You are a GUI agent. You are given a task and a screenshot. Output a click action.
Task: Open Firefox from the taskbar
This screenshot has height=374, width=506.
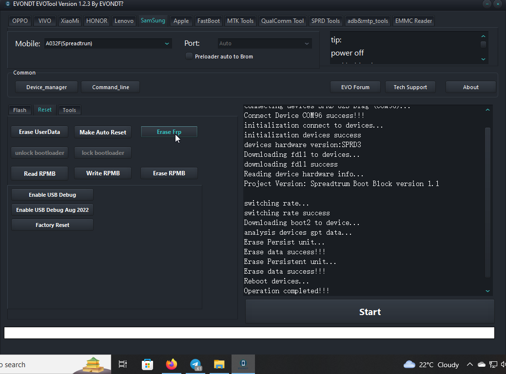tap(172, 364)
